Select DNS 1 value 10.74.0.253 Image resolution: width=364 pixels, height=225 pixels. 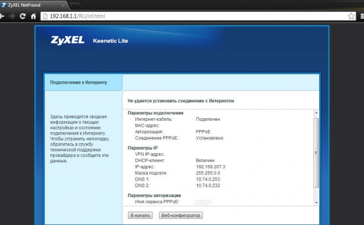click(208, 179)
